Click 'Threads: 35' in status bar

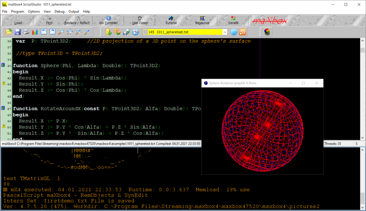tap(333, 144)
